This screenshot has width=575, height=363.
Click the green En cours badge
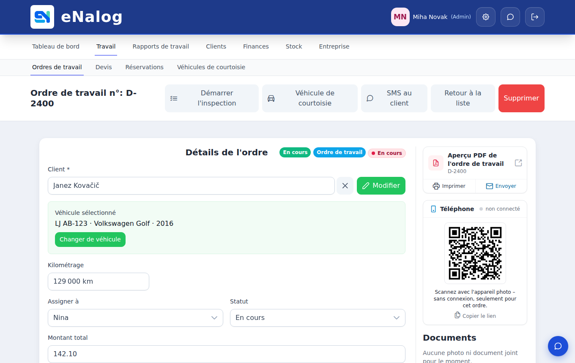pos(295,152)
